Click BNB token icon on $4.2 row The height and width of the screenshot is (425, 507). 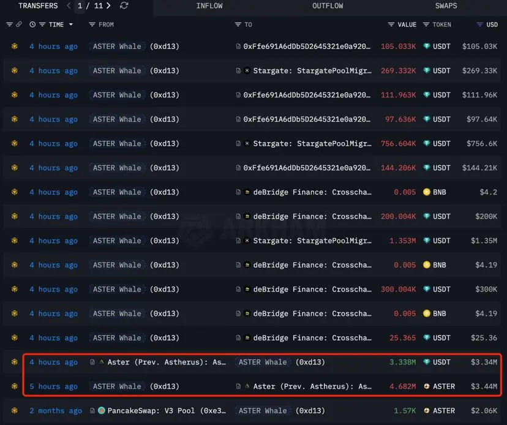[x=427, y=192]
